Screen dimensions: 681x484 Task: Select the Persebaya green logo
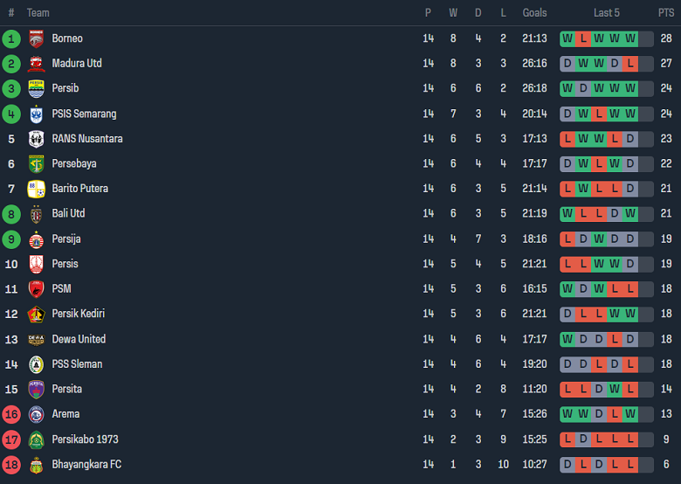(36, 163)
